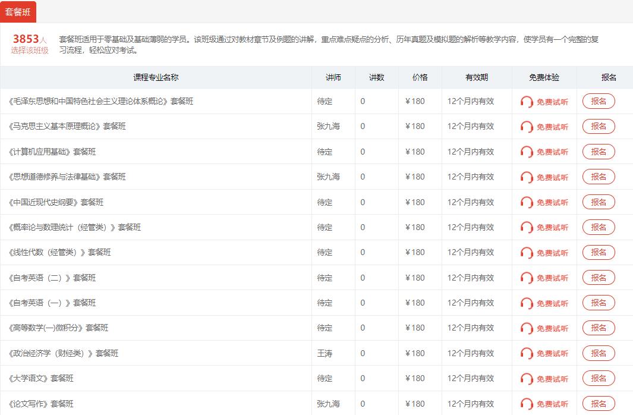Screen dimensions: 633x415
Task: Open 免费试听 text link for 《毛泽东思想》 course
Action: pos(552,102)
